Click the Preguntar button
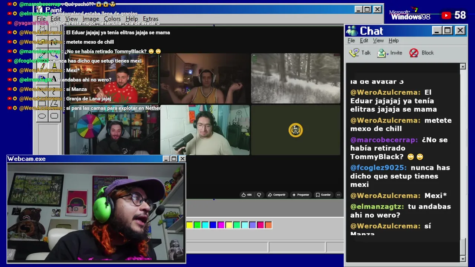The image size is (475, 267). point(301,195)
